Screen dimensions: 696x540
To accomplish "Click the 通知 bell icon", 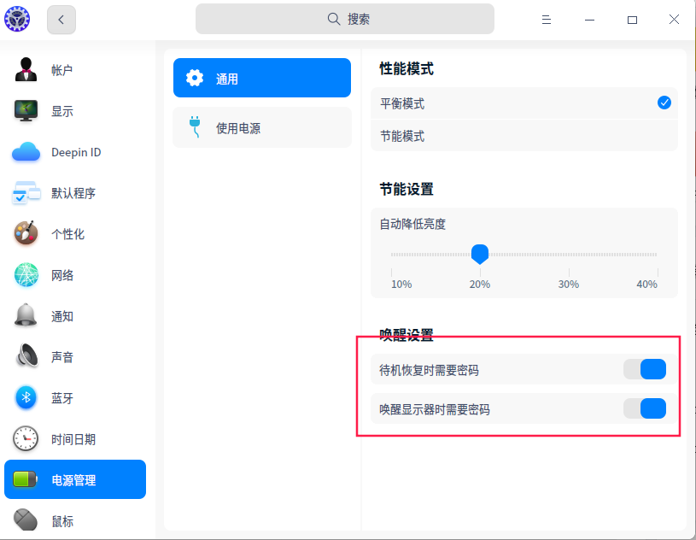I will click(26, 315).
